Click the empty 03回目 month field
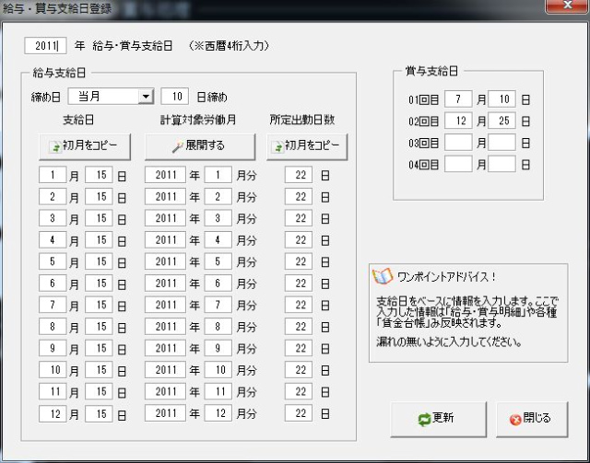The width and height of the screenshot is (590, 463). pyautogui.click(x=458, y=143)
